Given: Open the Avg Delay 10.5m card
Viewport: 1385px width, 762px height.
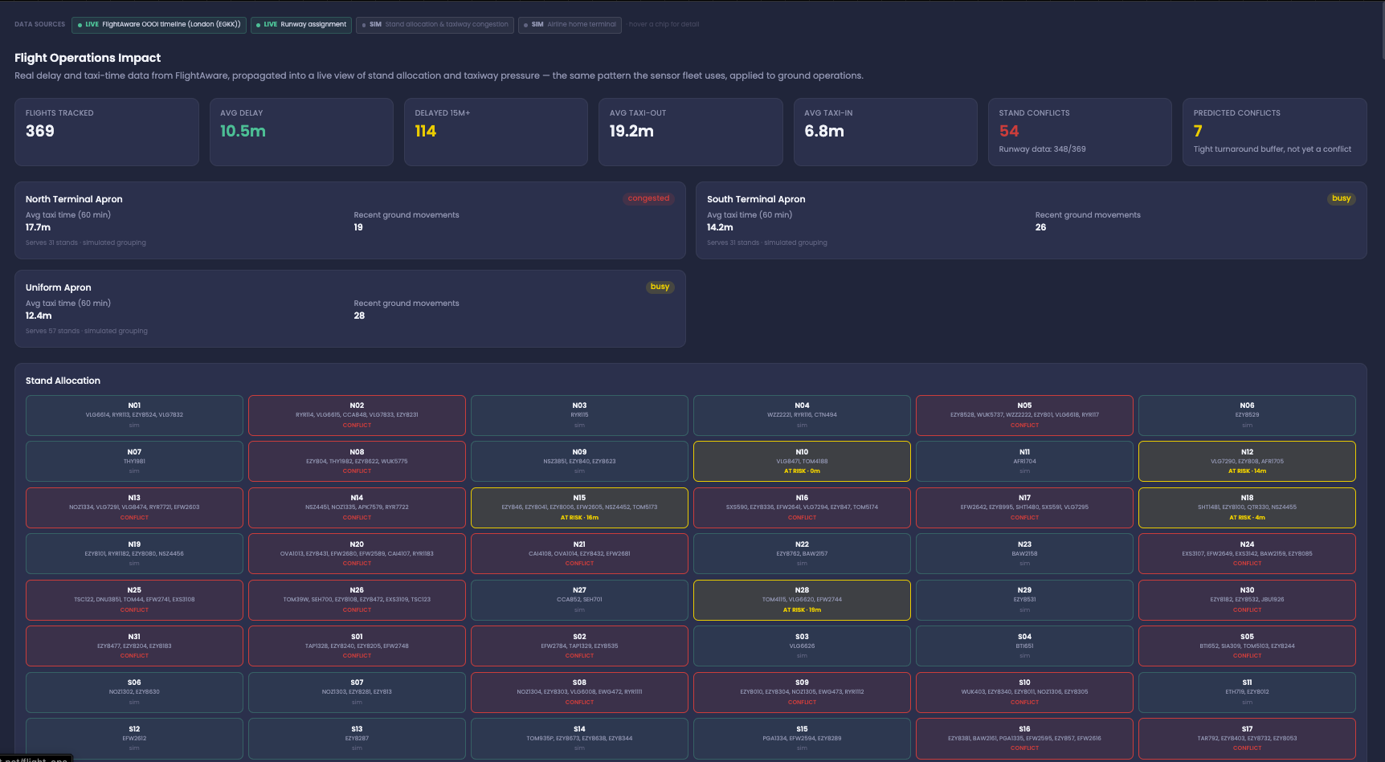Looking at the screenshot, I should coord(301,132).
